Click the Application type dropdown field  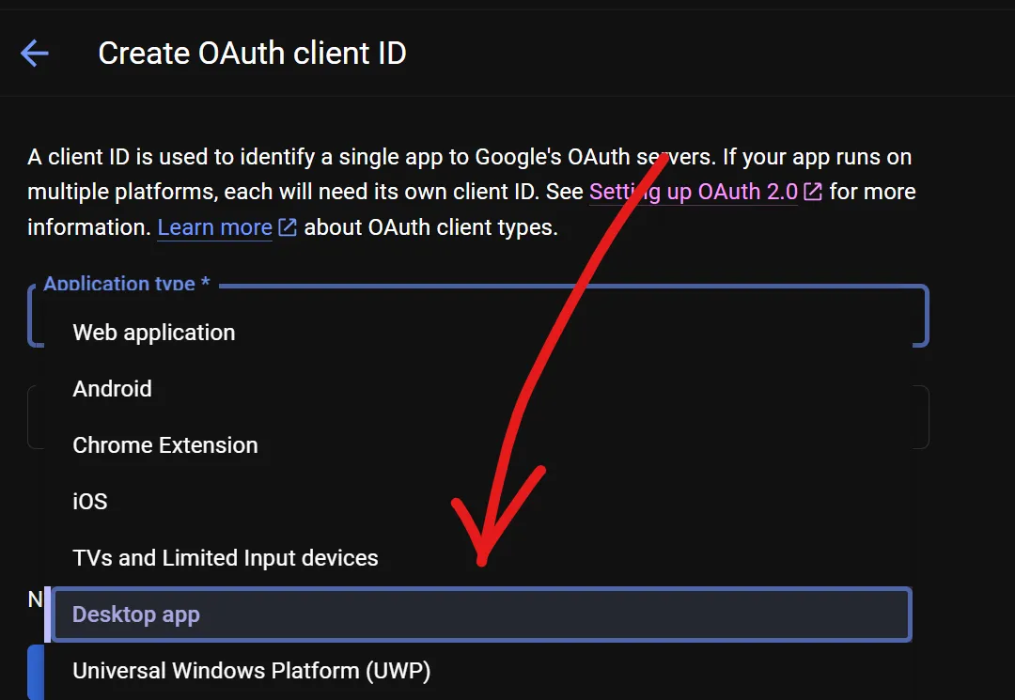pos(478,316)
